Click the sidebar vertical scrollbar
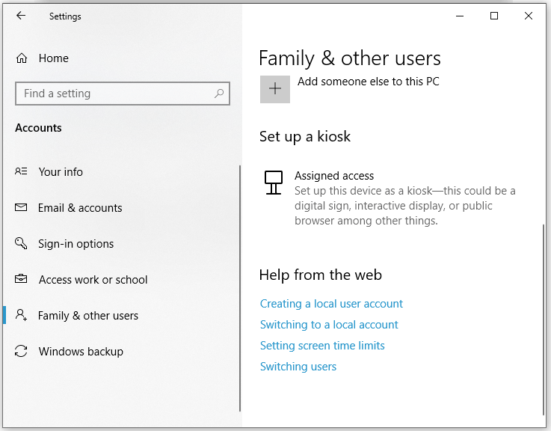This screenshot has width=551, height=431. [x=240, y=289]
